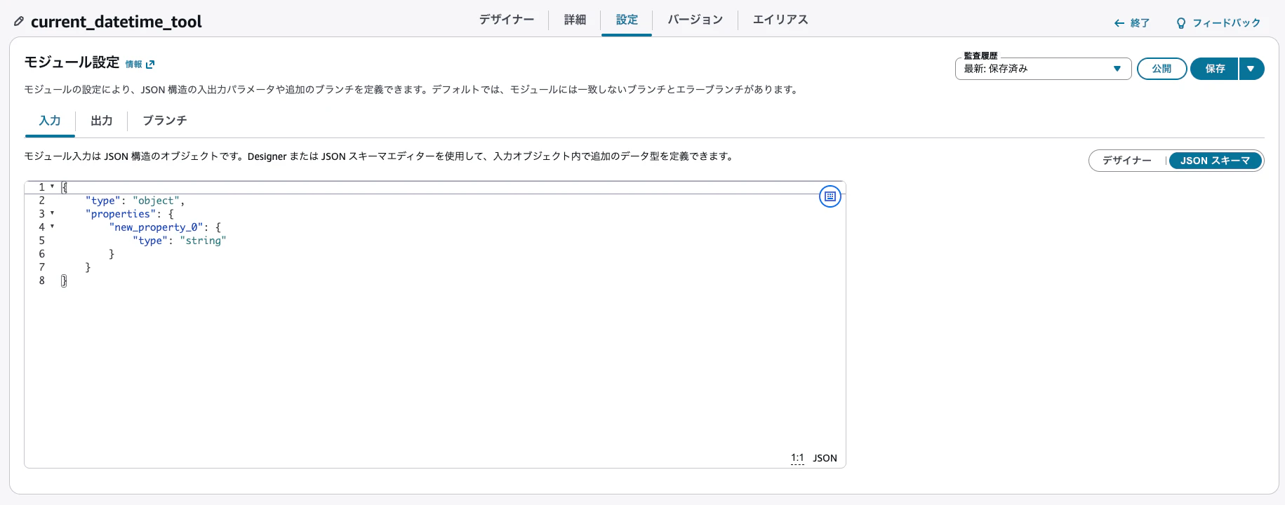Expand the save options arrow next to 保存

pyautogui.click(x=1251, y=69)
